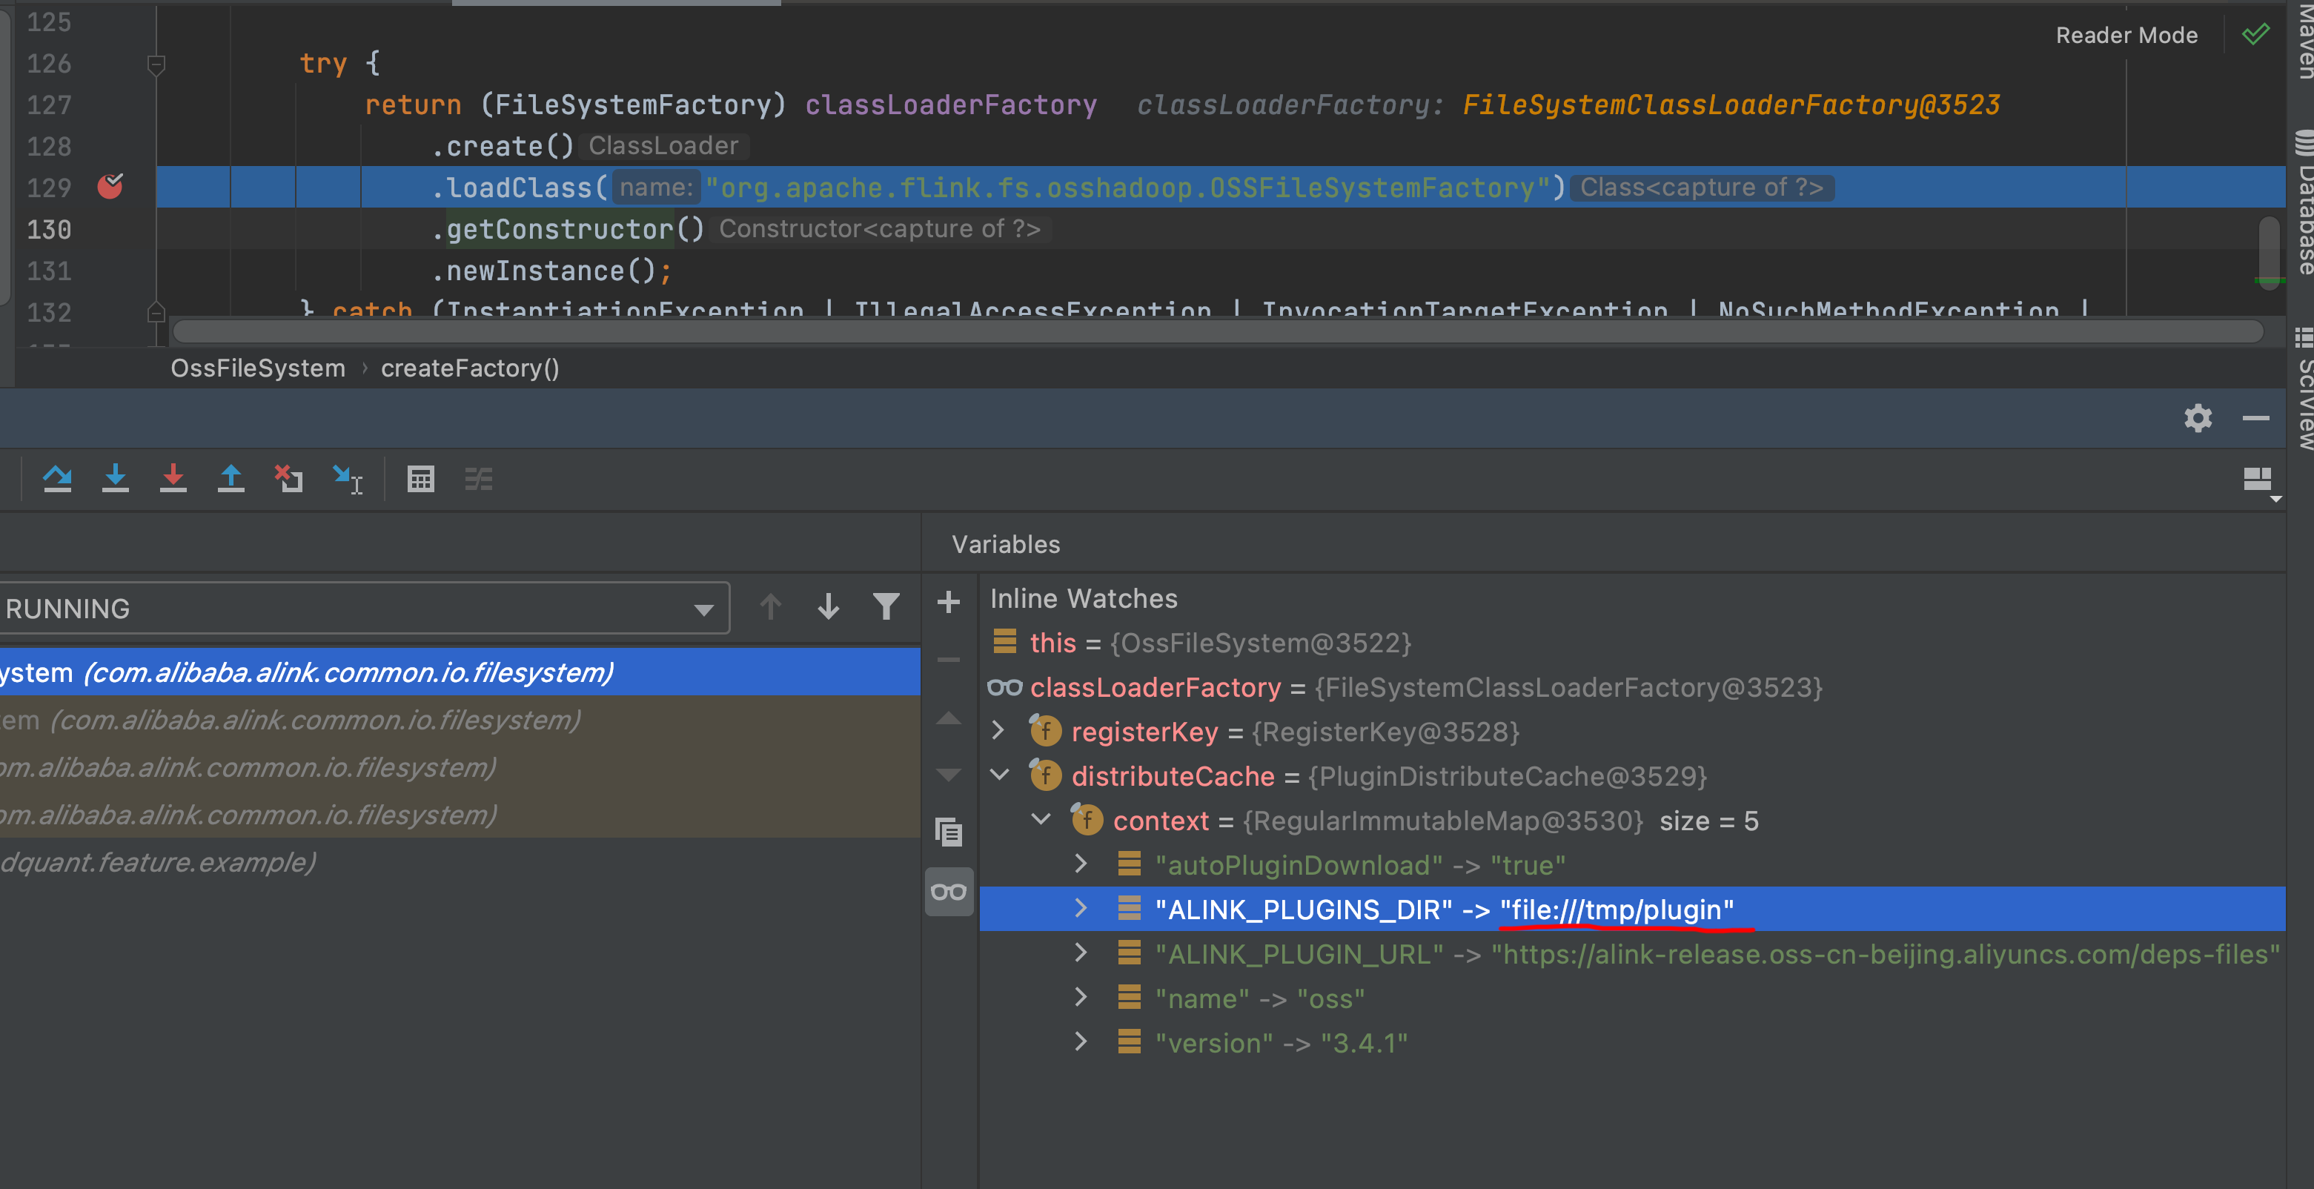Expand the "name" -> "oss" entry
Viewport: 2314px width, 1189px height.
tap(1081, 998)
